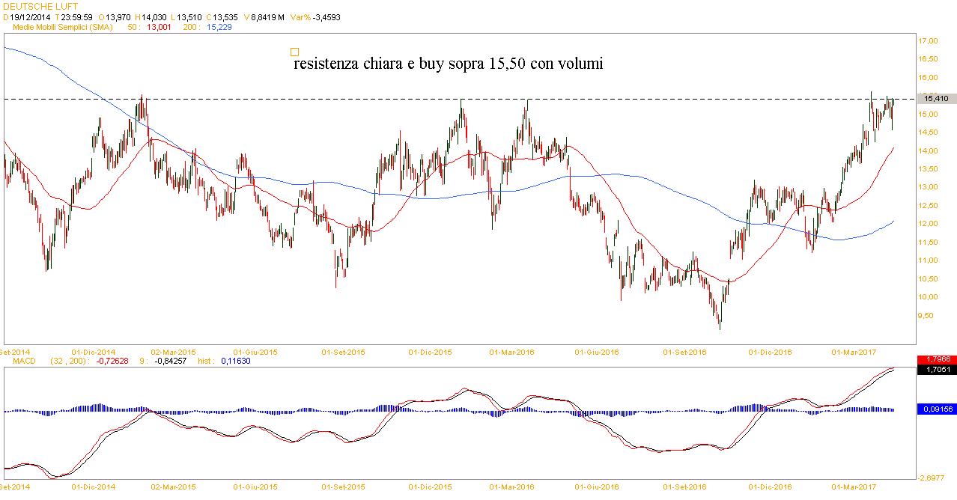Click the blue 0,09156 histogram value tag
This screenshot has height=500, width=957.
936,409
